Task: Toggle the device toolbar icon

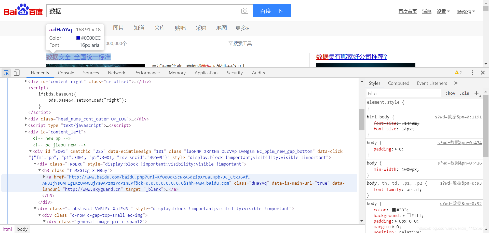Action: click(x=17, y=73)
